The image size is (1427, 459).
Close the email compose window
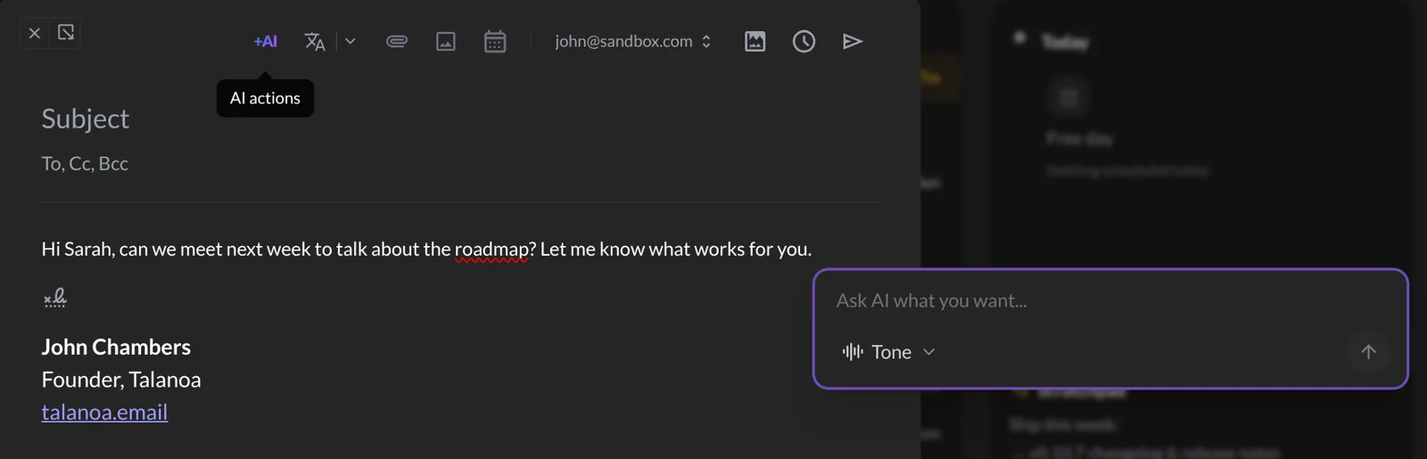[35, 33]
